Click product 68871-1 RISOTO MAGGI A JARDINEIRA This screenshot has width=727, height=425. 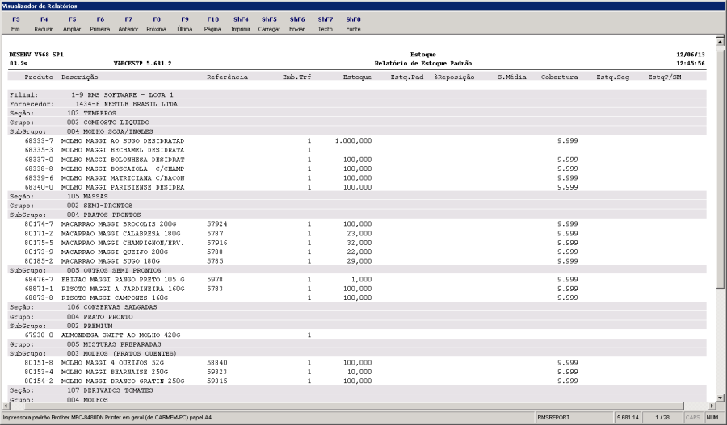coord(357,289)
